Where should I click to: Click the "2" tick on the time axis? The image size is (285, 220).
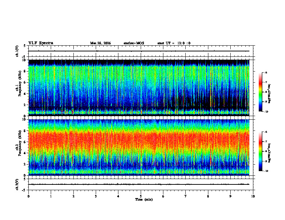pos(73,196)
